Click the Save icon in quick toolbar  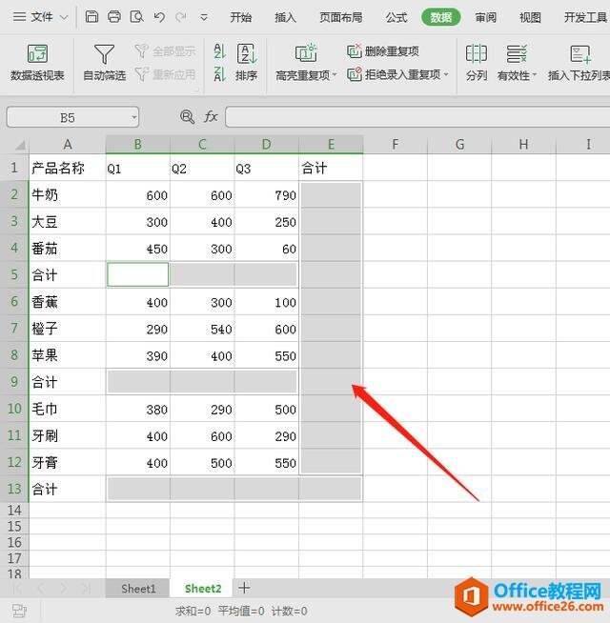pos(91,17)
